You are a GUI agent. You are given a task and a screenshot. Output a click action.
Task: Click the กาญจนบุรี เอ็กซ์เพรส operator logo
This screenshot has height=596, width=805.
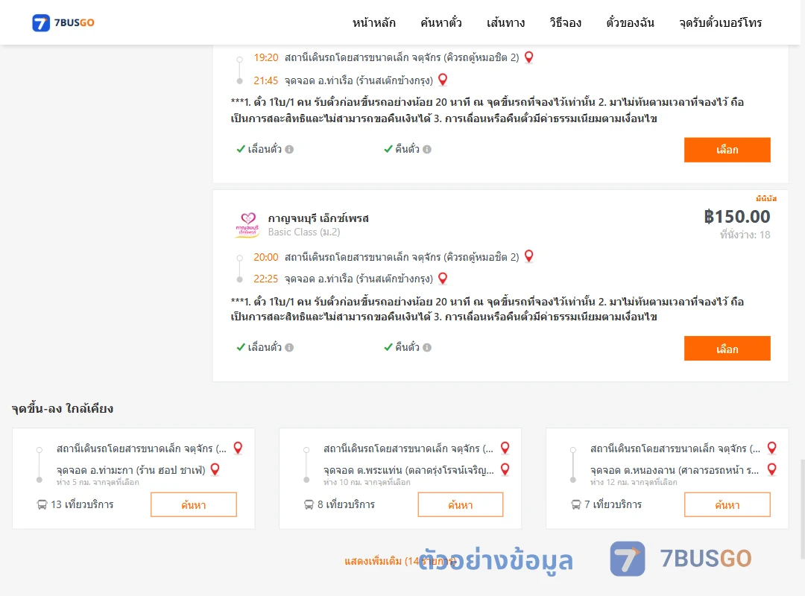coord(248,225)
